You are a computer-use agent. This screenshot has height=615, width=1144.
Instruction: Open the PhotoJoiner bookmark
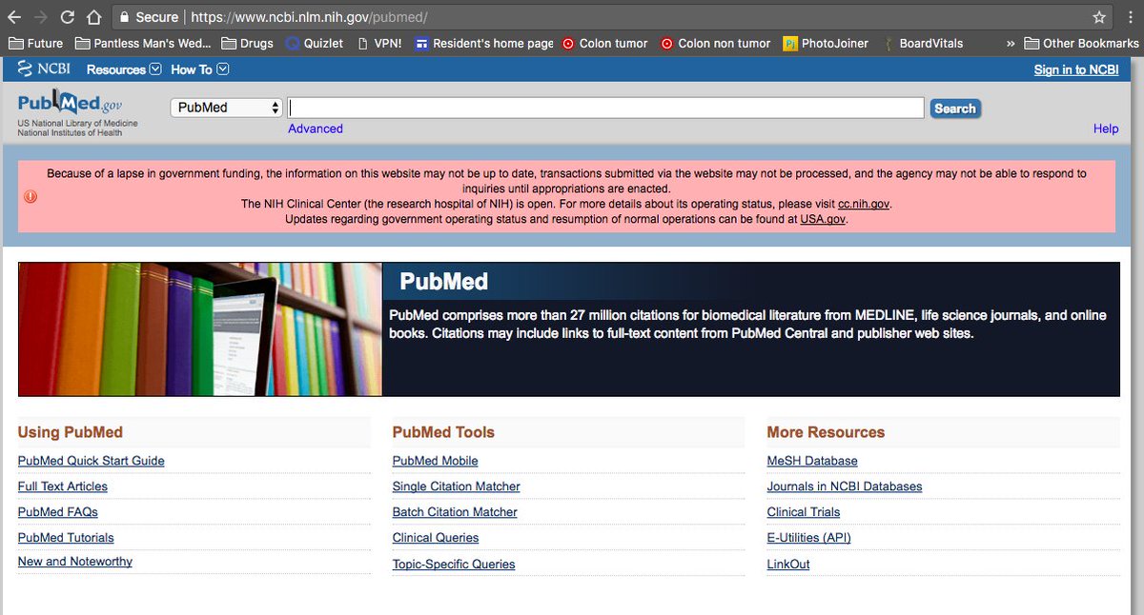[x=826, y=43]
